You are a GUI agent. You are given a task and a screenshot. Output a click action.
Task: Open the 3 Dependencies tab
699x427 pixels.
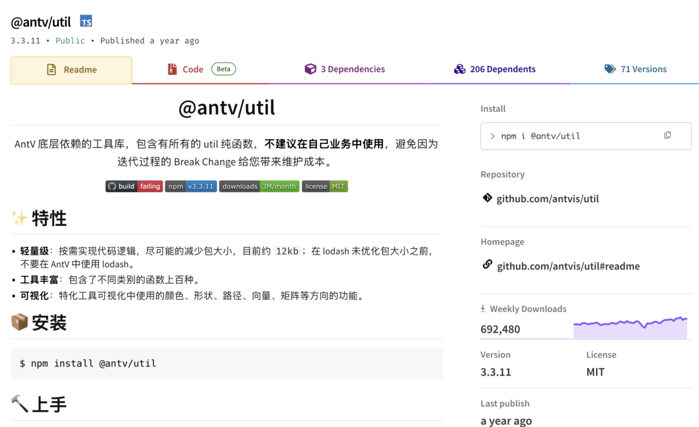click(x=344, y=69)
